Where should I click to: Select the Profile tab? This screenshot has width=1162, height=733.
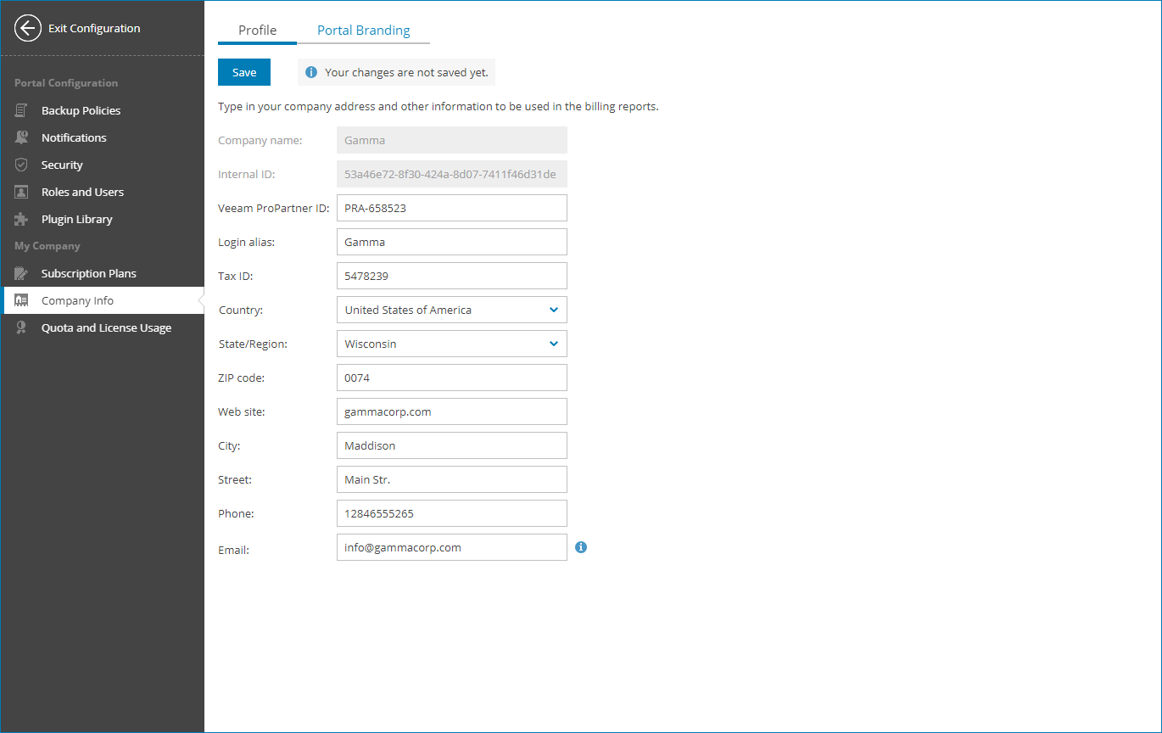(257, 31)
